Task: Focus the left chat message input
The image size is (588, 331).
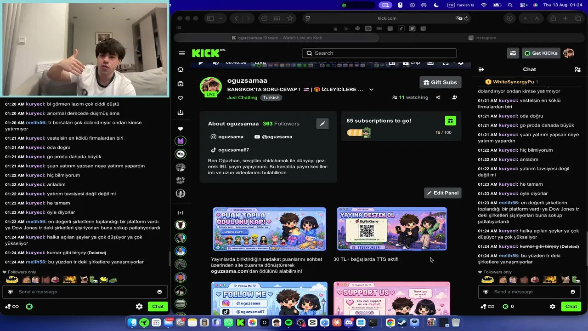Action: (85, 292)
